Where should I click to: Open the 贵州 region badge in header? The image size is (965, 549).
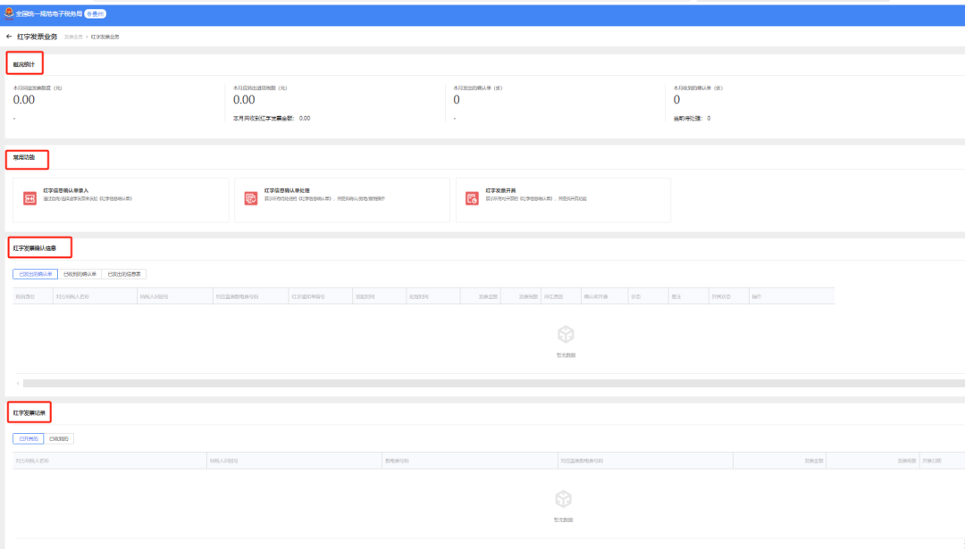pyautogui.click(x=96, y=13)
